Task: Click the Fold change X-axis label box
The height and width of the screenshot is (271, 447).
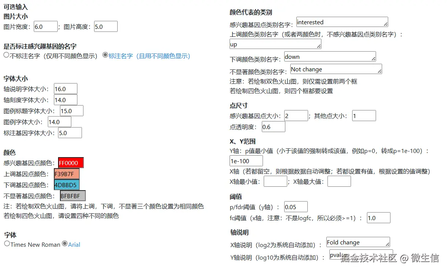Action: pos(357,242)
